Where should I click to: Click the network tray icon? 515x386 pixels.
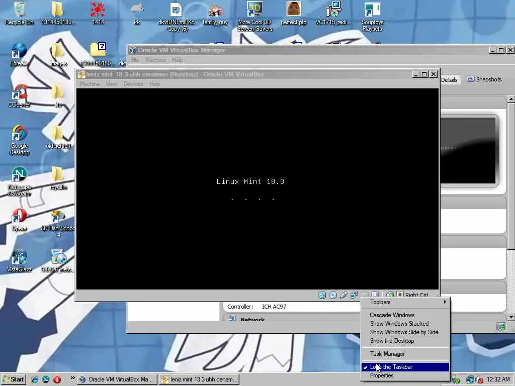pyautogui.click(x=470, y=380)
